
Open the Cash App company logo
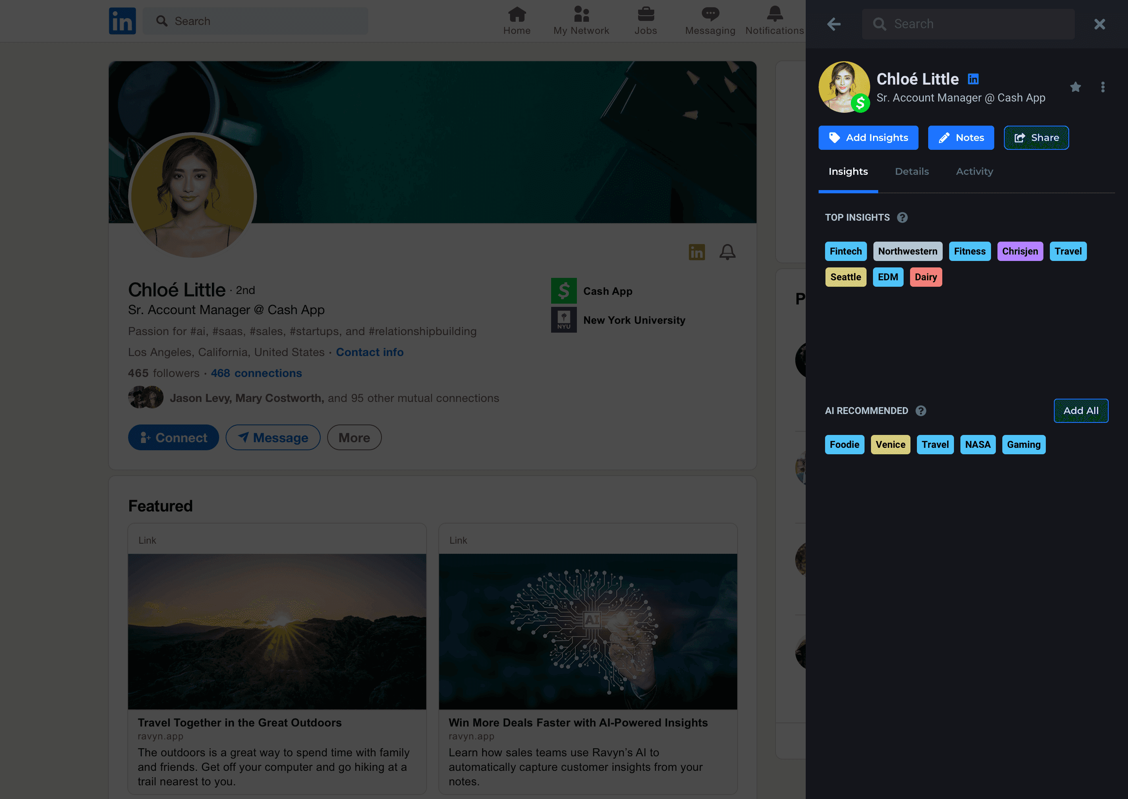pos(564,290)
